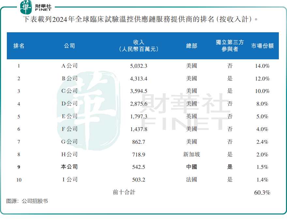Select the A公司 cell in row 1
287x221 pixels.
pos(69,66)
